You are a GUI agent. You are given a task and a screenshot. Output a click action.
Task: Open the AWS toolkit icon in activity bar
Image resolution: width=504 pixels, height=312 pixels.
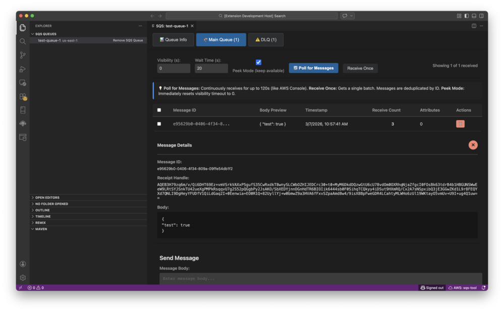[x=23, y=124]
